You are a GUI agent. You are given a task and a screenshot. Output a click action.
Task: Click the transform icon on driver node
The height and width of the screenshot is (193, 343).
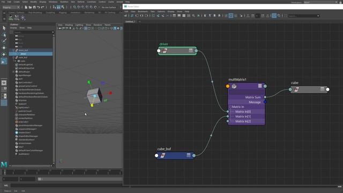point(165,51)
